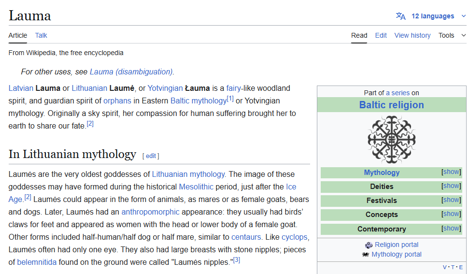The height and width of the screenshot is (274, 469).
Task: Edit the template via E link
Action: tap(461, 267)
